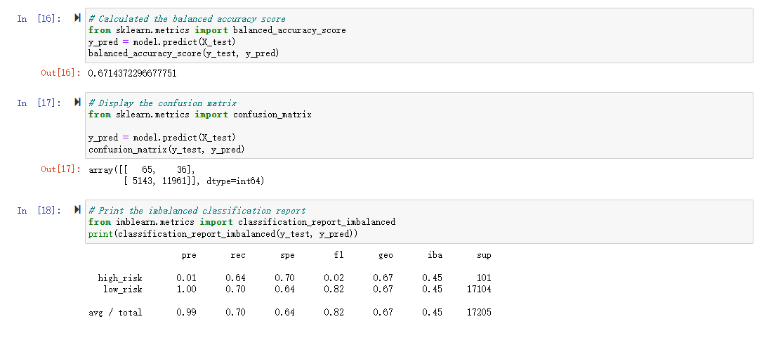Click the confusion matrix value 11961
Screen dimensions: 764x338
point(173,181)
